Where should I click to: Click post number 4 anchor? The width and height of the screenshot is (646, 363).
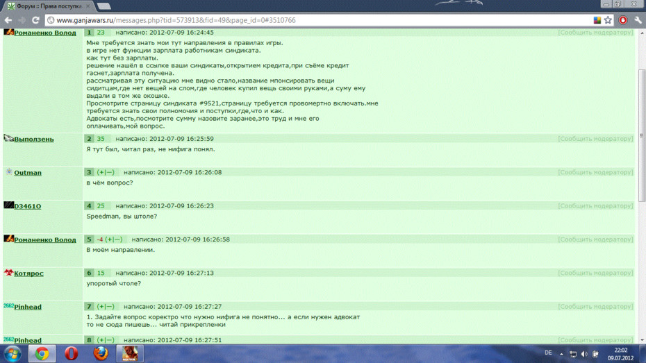pyautogui.click(x=89, y=205)
